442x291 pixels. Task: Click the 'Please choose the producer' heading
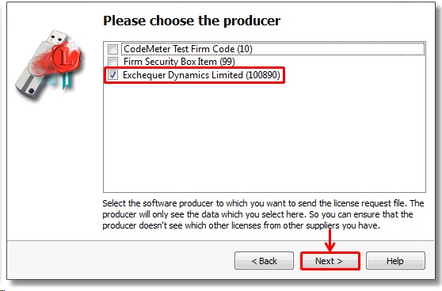(x=192, y=21)
